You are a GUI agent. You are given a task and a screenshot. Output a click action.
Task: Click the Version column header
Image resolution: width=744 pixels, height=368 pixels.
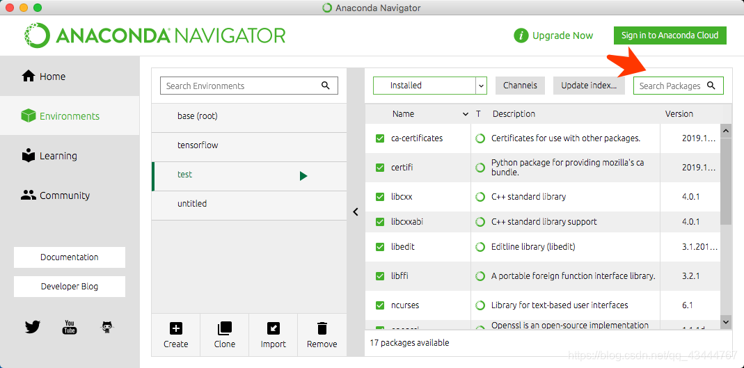pos(679,114)
